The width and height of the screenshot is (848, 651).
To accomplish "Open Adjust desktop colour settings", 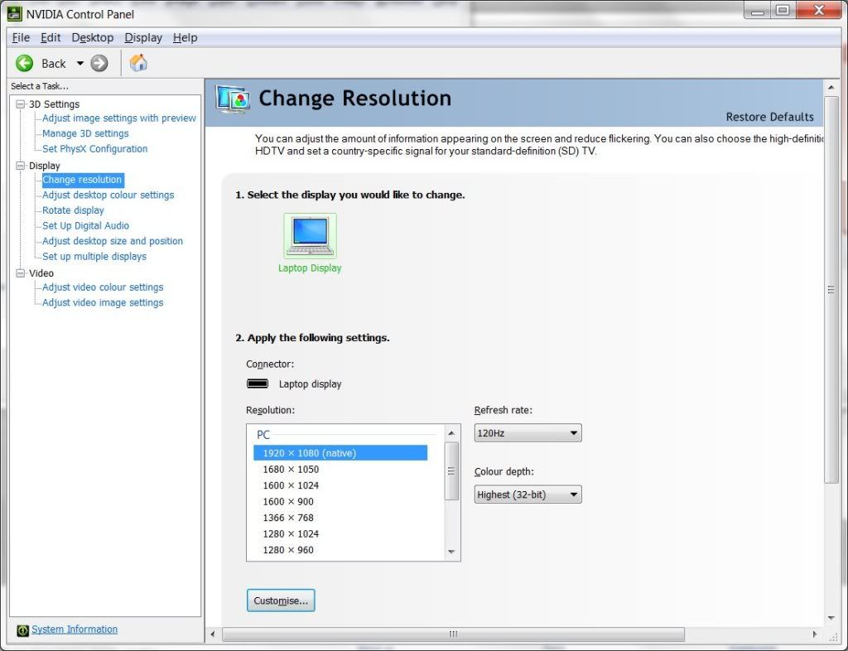I will tap(108, 195).
